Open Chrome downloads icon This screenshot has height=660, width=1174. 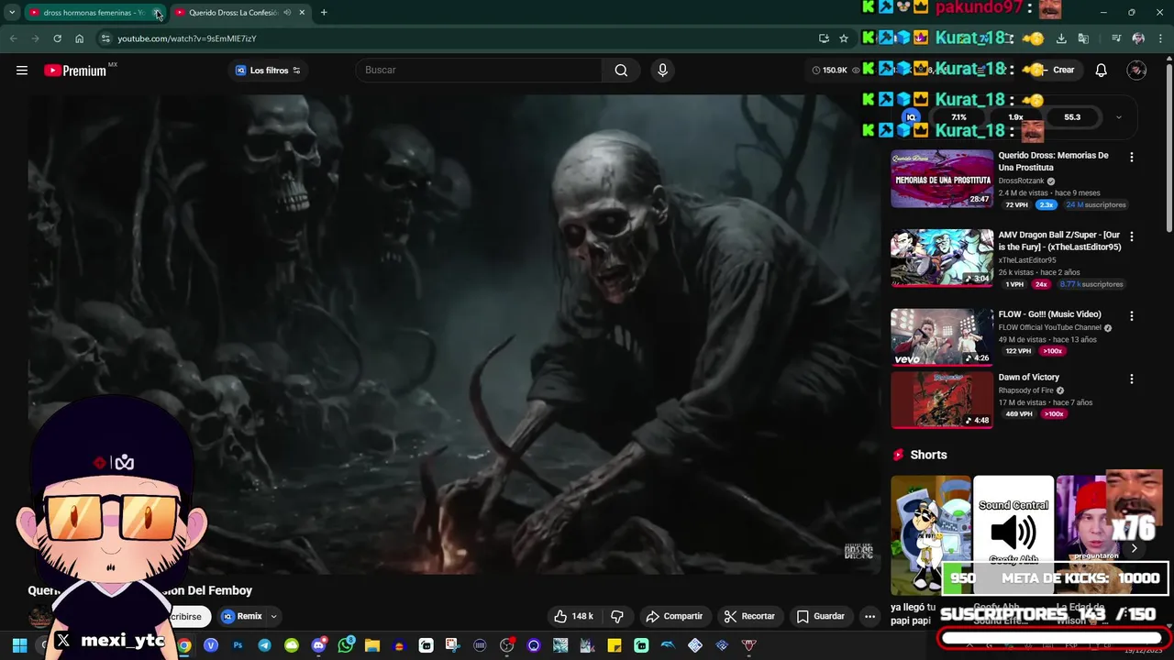(x=1061, y=38)
